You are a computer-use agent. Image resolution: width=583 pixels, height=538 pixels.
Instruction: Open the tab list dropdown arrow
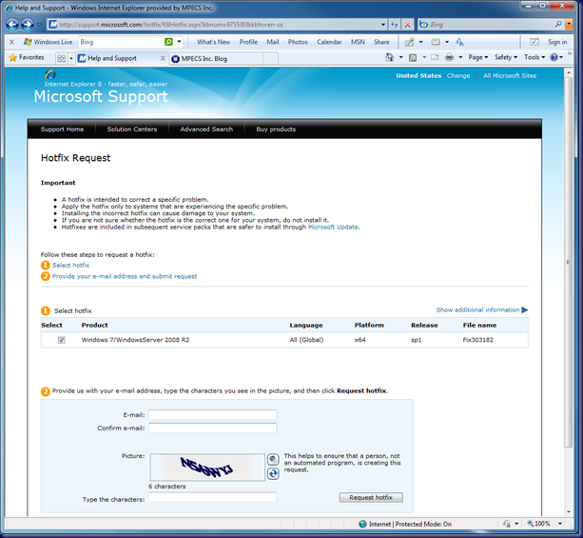[71, 58]
